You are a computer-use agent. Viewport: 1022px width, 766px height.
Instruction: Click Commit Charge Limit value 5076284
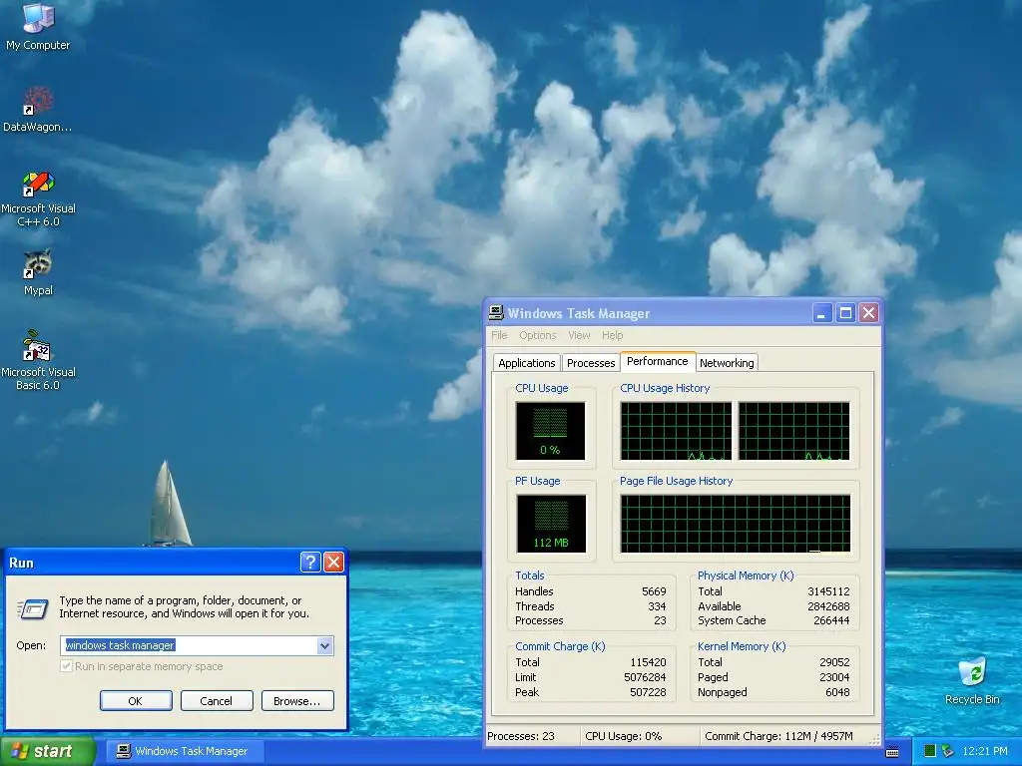646,677
